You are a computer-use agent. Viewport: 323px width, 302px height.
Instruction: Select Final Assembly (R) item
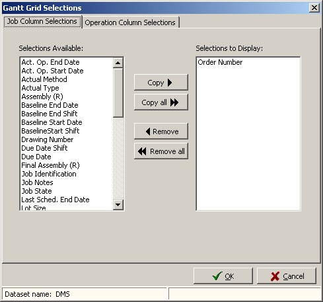[50, 165]
